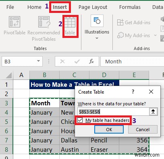
Task: Click the January cell in row 7
Action: [44, 140]
